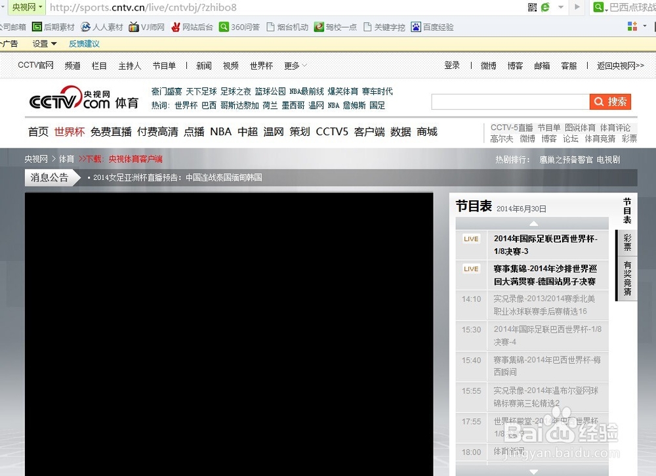Viewport: 656px width, 476px height.
Task: Open the 豪门盛宴 program link
Action: coord(167,91)
